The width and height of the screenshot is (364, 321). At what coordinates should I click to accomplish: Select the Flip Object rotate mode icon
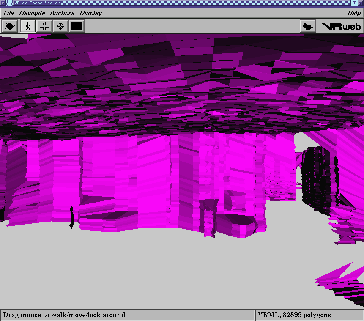(10, 26)
